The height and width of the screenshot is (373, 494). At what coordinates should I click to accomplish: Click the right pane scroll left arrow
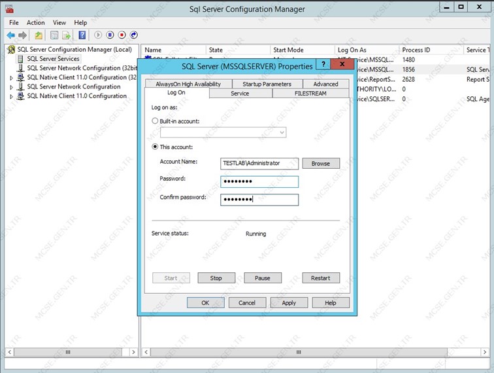coord(146,352)
